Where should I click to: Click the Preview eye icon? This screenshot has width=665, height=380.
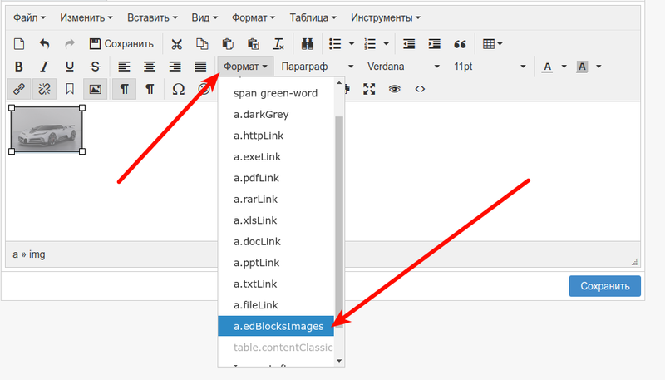tap(394, 89)
